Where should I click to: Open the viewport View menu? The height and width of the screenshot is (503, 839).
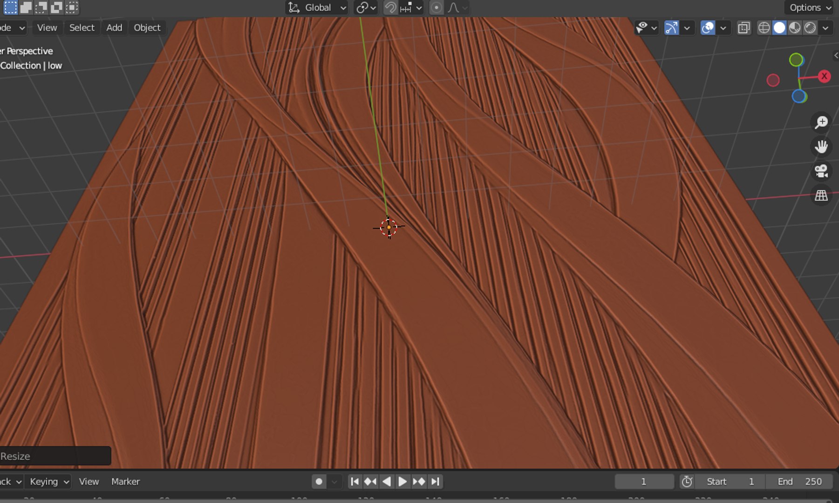47,27
